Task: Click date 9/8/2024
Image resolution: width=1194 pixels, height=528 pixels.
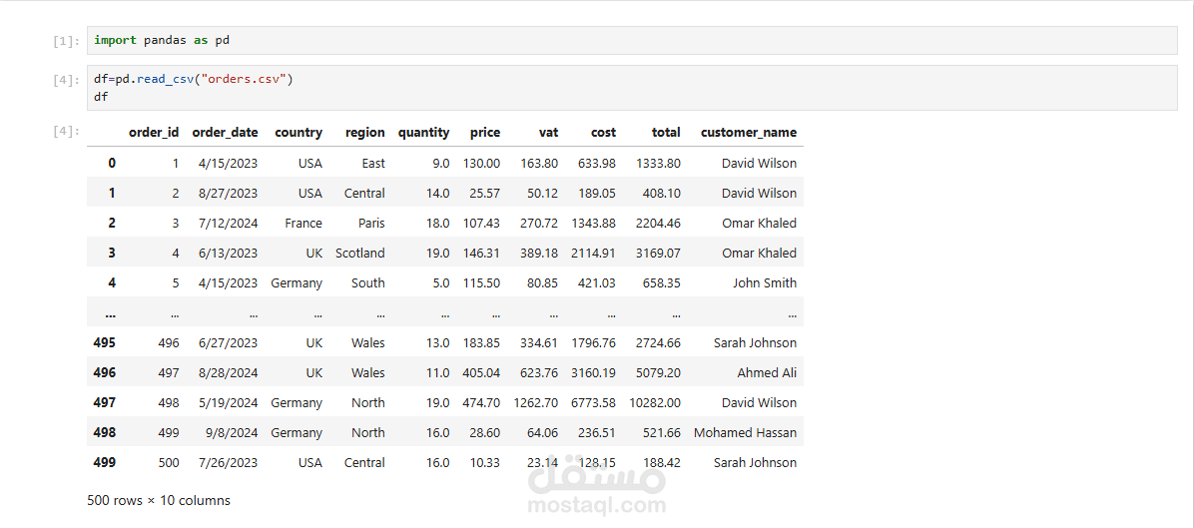Action: [x=235, y=433]
